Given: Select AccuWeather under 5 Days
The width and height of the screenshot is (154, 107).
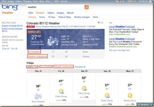Looking at the screenshot, I should tap(46, 67).
